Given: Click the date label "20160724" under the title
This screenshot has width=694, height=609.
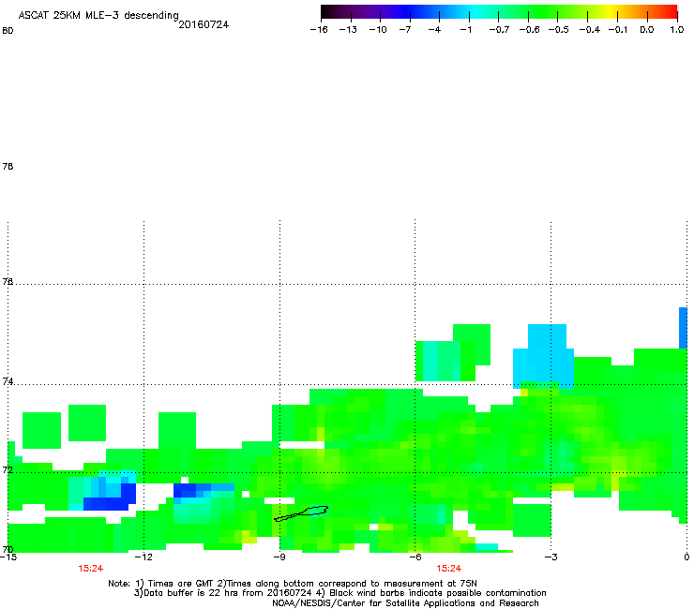Looking at the screenshot, I should (204, 24).
